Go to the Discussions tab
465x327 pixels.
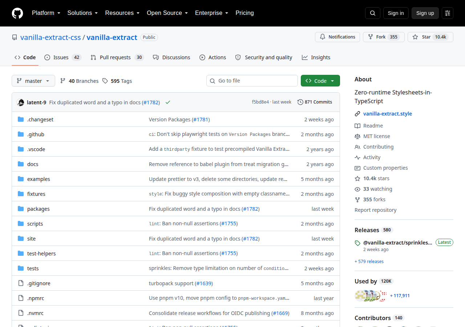[x=171, y=57]
